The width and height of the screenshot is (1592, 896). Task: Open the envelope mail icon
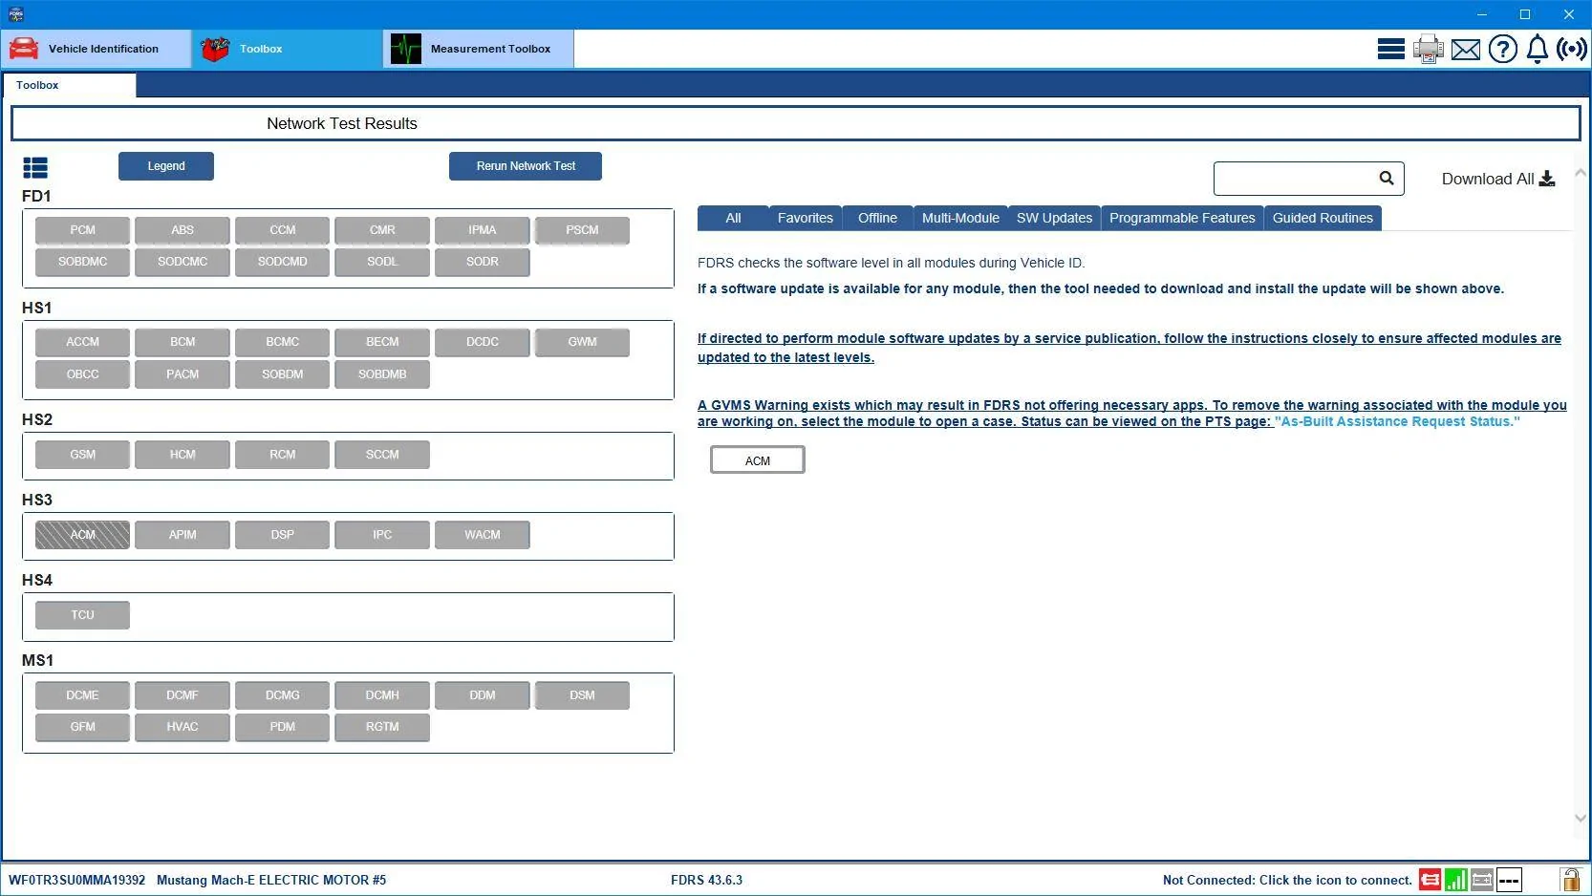tap(1466, 50)
